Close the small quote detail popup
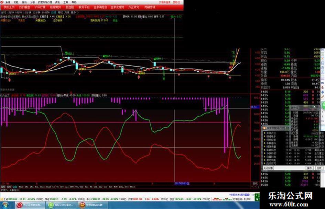Image resolution: width=325 pixels, height=209 pixels. (314, 107)
